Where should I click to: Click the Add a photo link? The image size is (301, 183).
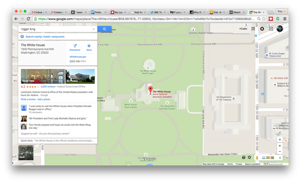coord(44,99)
